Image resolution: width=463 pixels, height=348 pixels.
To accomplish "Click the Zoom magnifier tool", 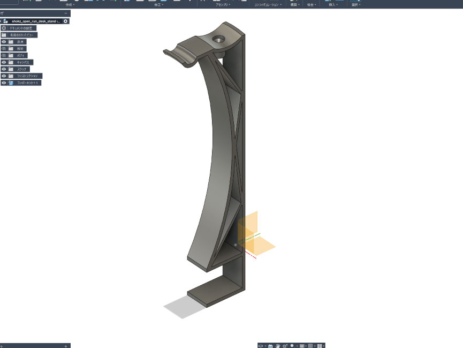I will (285, 346).
